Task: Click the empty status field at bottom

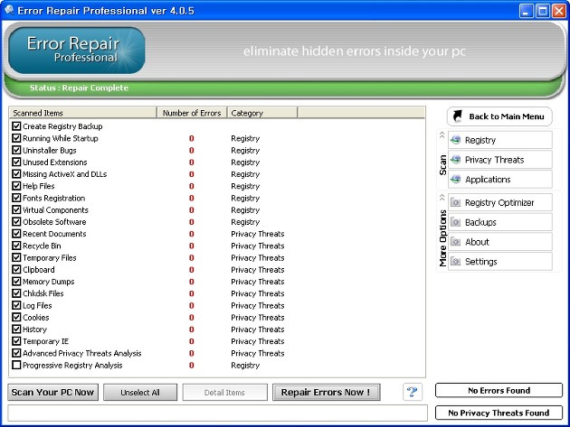Action: click(x=217, y=413)
